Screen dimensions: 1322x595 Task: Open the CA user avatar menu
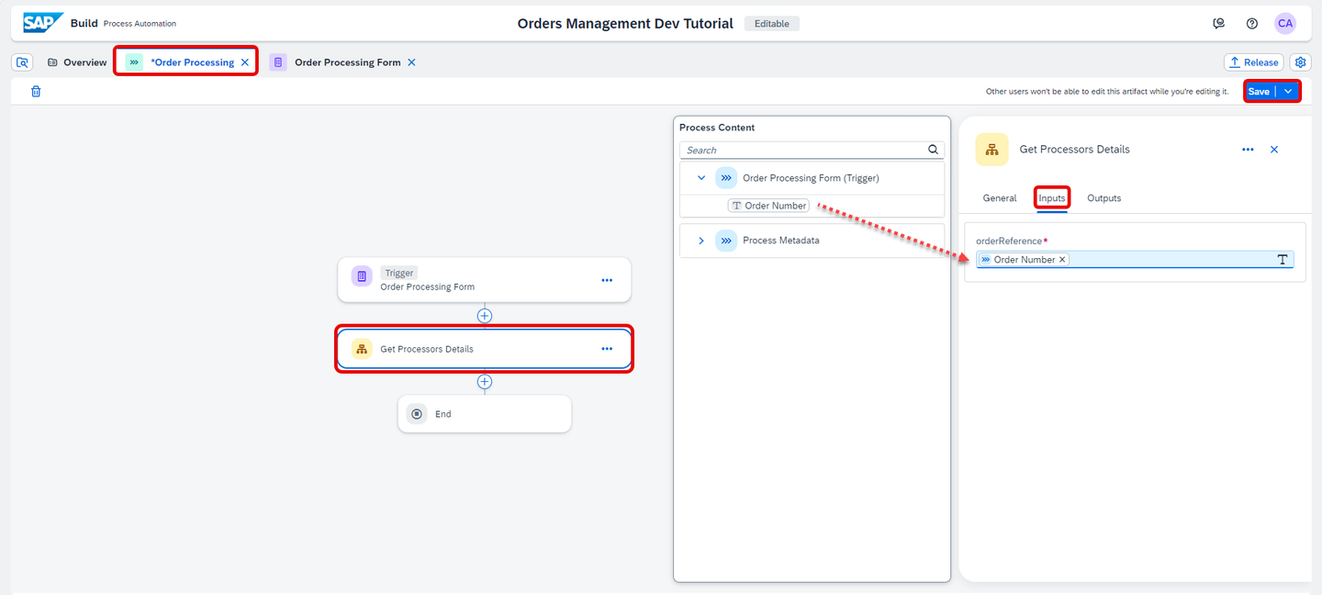(1285, 24)
